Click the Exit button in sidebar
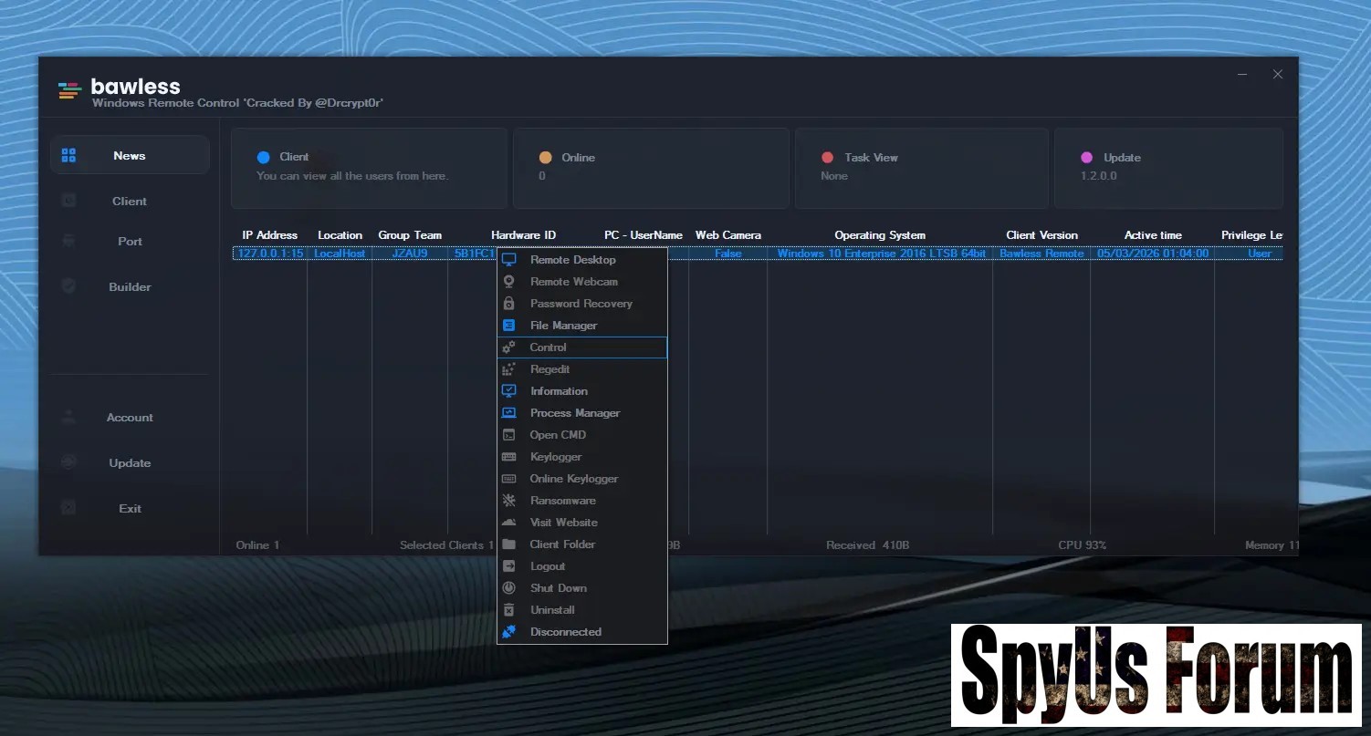Image resolution: width=1371 pixels, height=736 pixels. pos(130,509)
